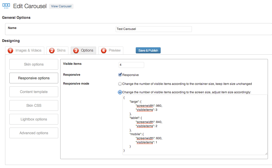Click the red step 4 badge on Preview tab

pos(103,50)
